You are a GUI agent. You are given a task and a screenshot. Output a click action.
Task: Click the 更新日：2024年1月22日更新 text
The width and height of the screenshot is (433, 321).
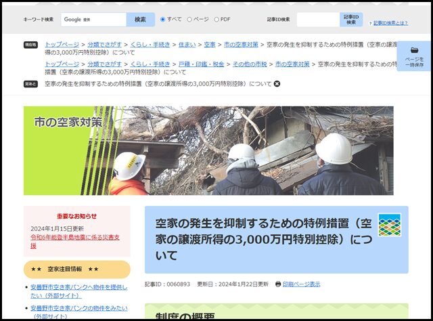tap(233, 284)
